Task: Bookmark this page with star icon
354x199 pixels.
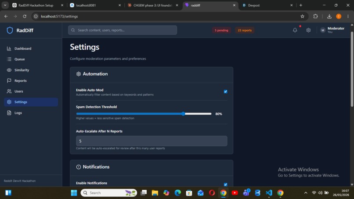Action: pos(302,16)
